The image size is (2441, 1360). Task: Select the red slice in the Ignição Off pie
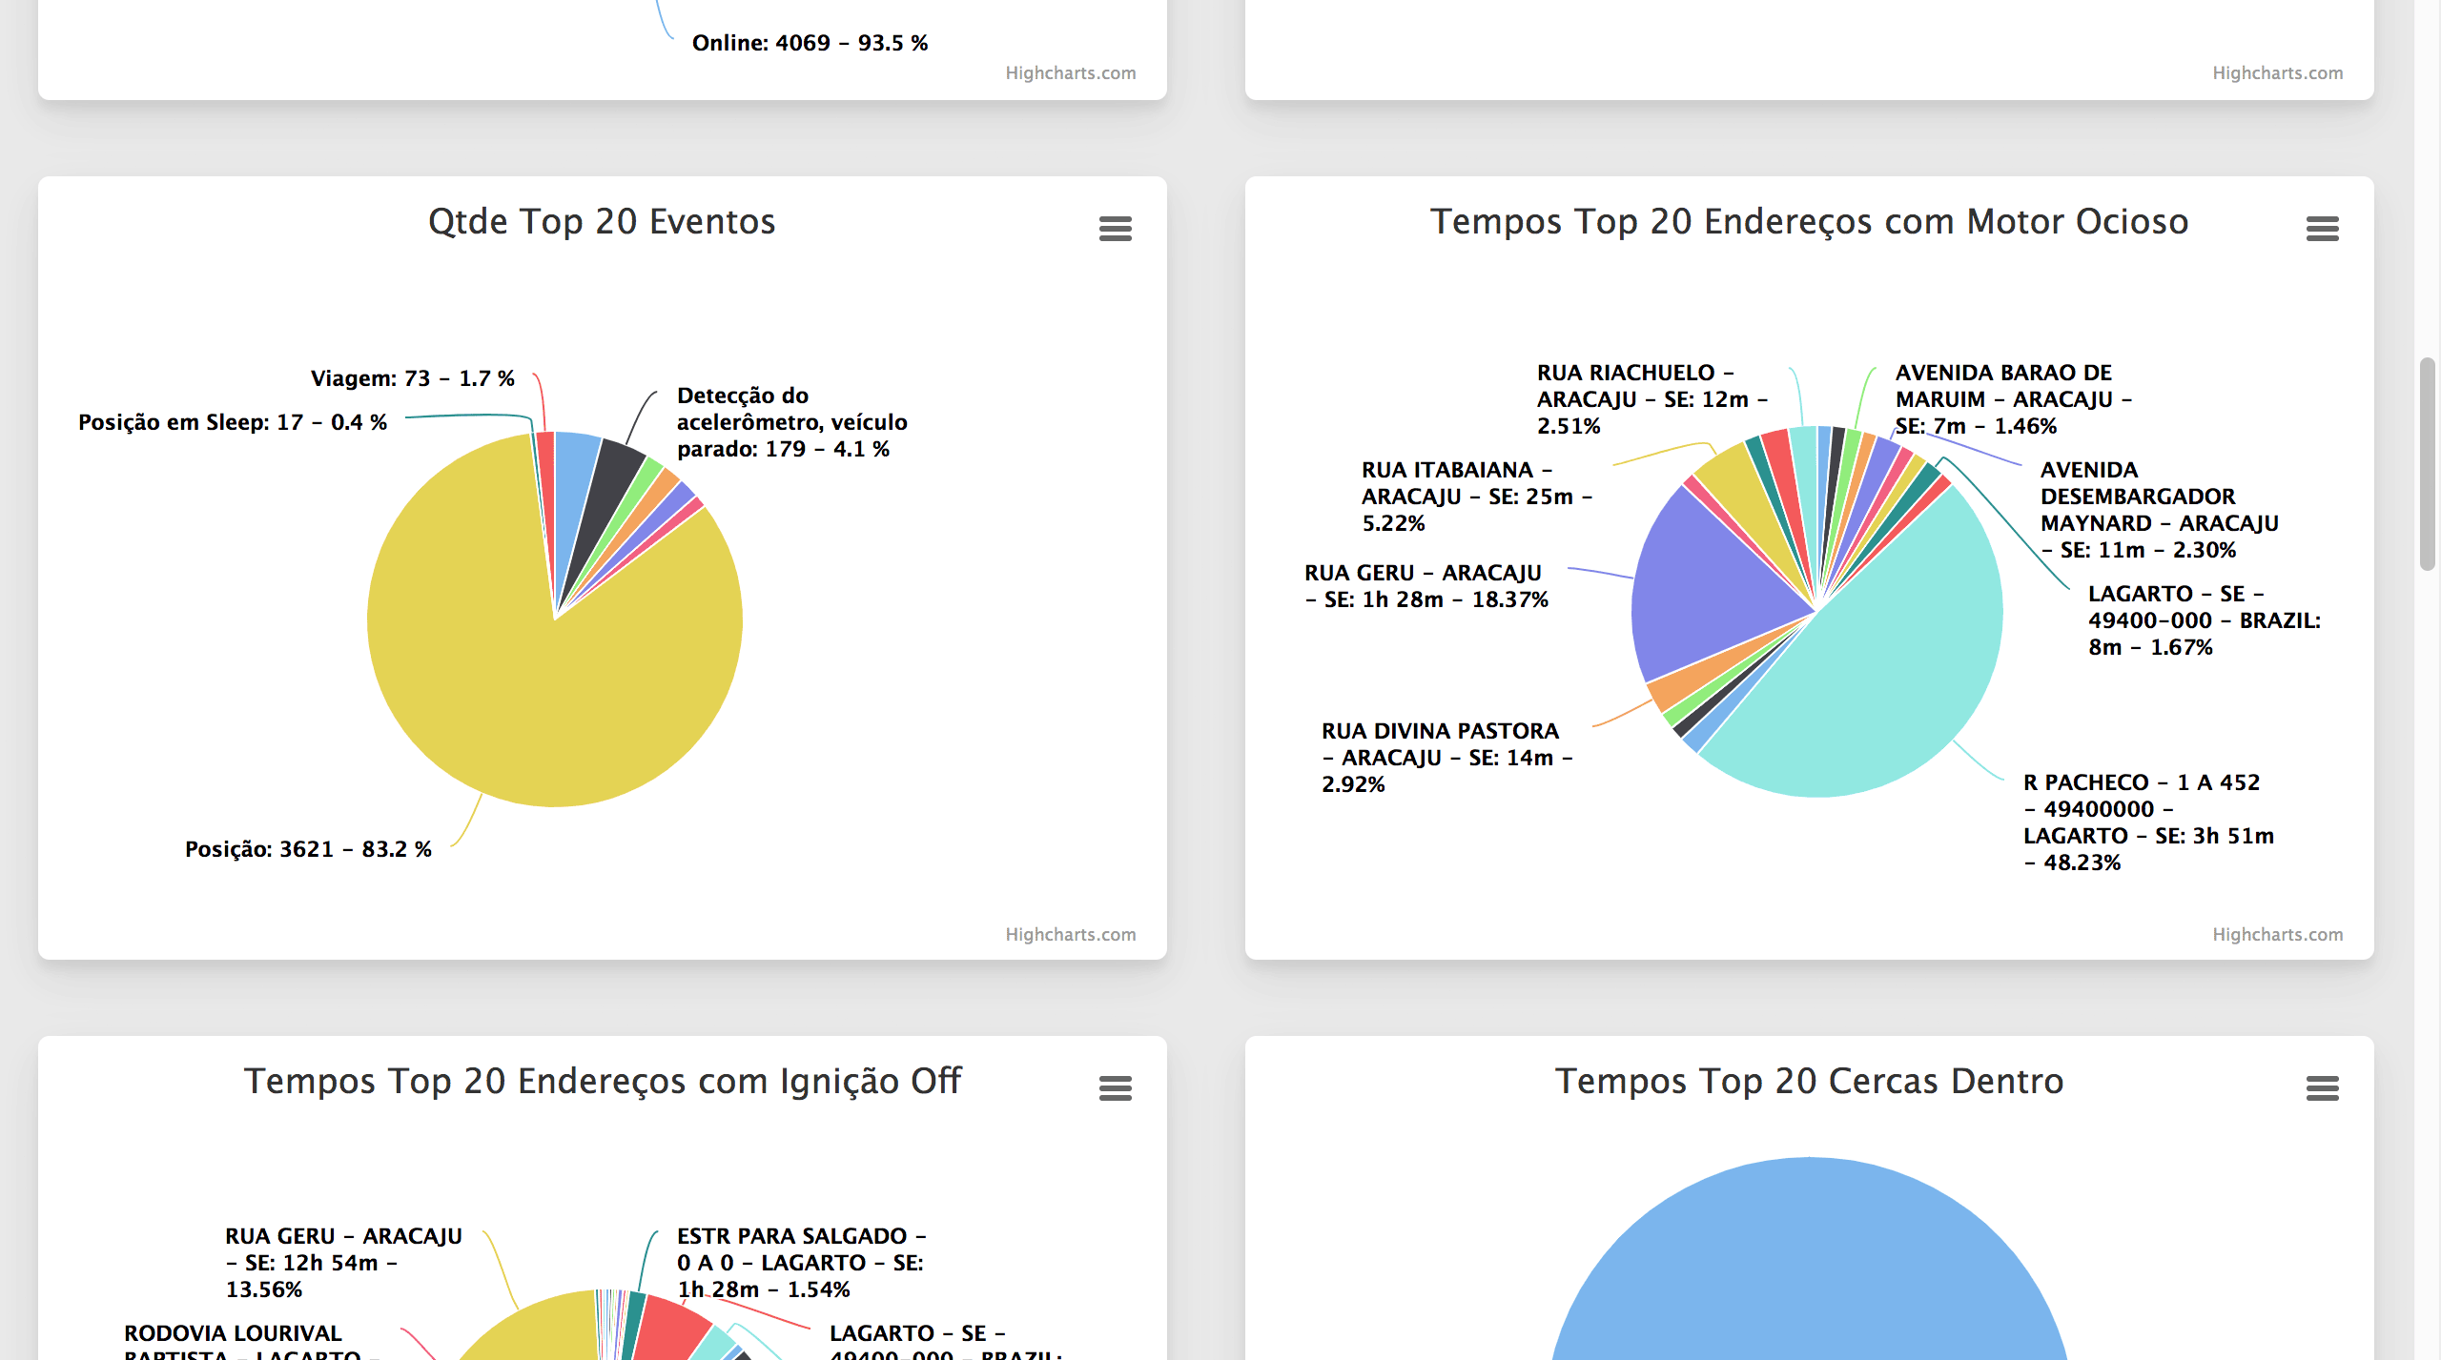point(666,1330)
